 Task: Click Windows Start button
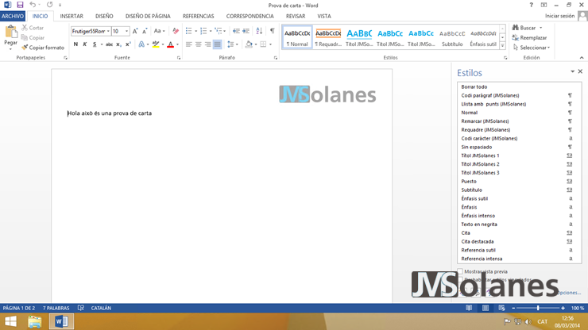point(10,321)
